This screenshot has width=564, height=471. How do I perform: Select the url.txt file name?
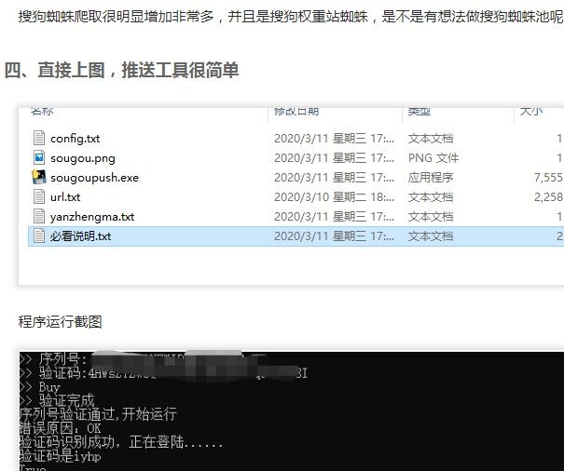pos(65,197)
